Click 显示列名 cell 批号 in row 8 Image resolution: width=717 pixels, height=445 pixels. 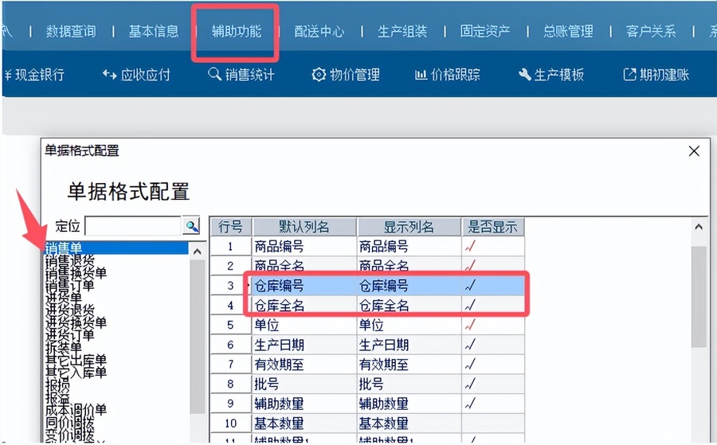click(409, 384)
